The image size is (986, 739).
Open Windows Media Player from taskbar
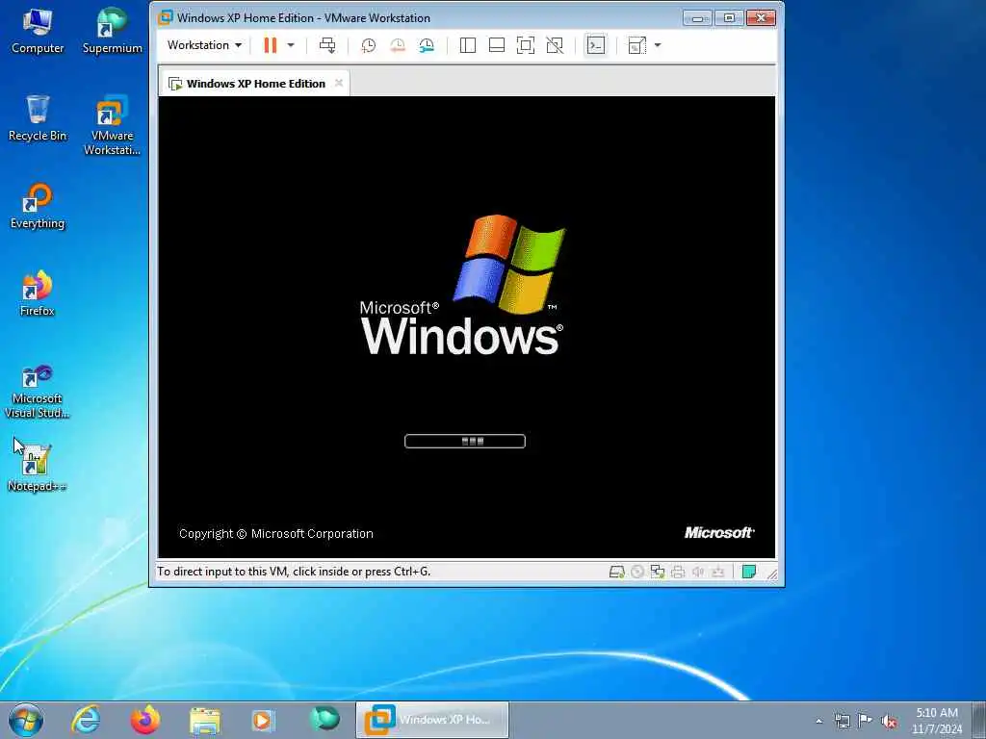(263, 720)
